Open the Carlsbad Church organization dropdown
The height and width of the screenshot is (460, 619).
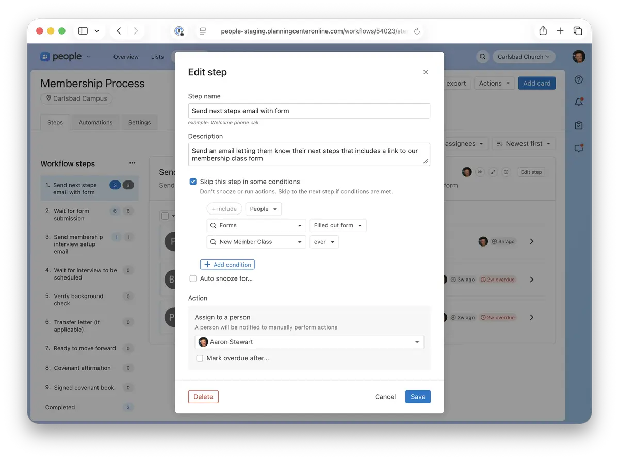[x=524, y=57]
